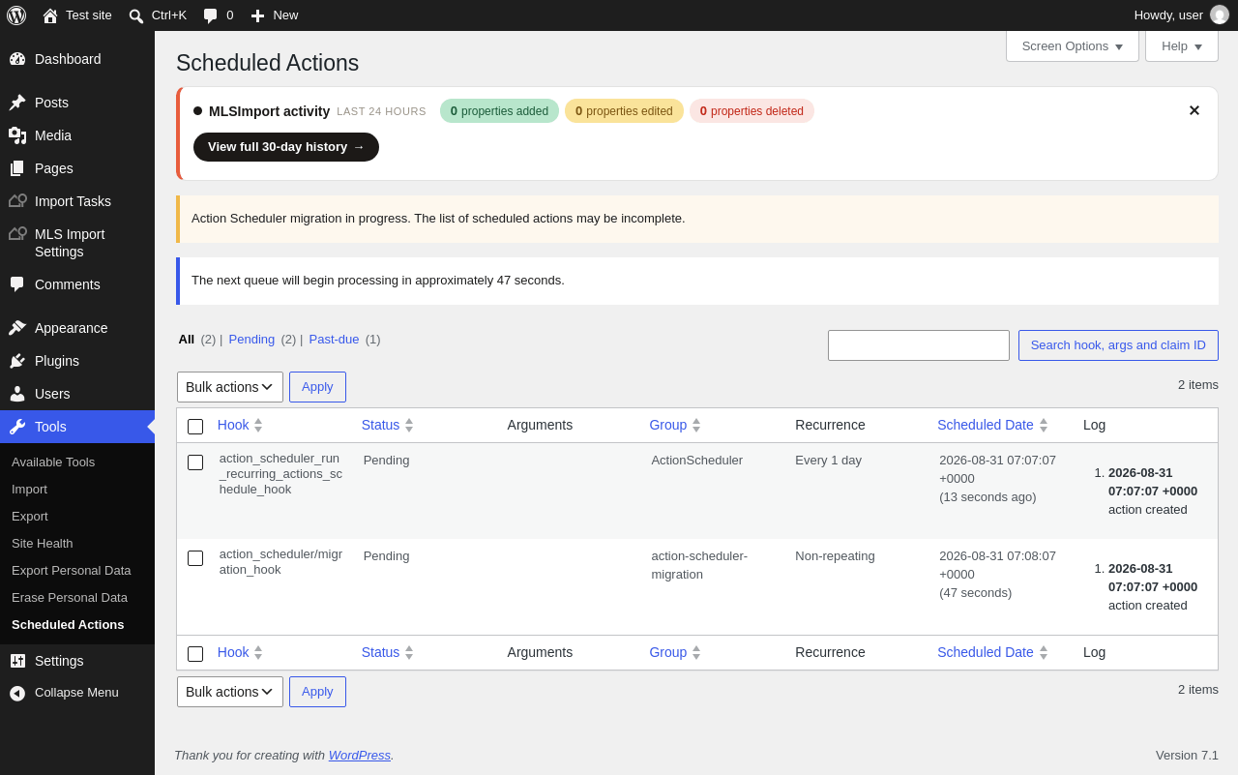This screenshot has height=775, width=1238.
Task: Open the Export submenu item
Action: (x=30, y=517)
